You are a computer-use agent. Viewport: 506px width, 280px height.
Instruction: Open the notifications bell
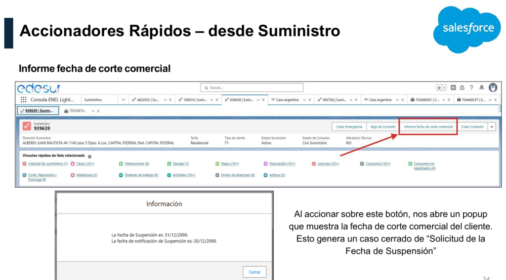(x=482, y=88)
